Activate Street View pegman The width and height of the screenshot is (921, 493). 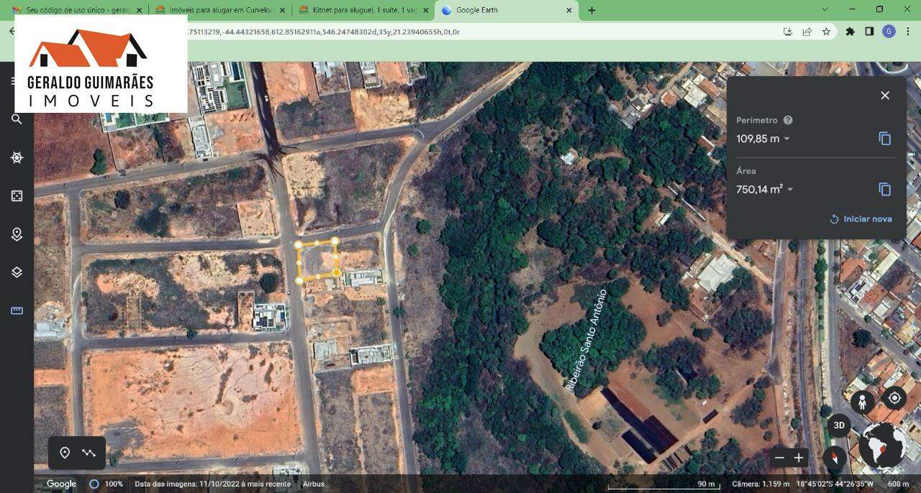(862, 401)
